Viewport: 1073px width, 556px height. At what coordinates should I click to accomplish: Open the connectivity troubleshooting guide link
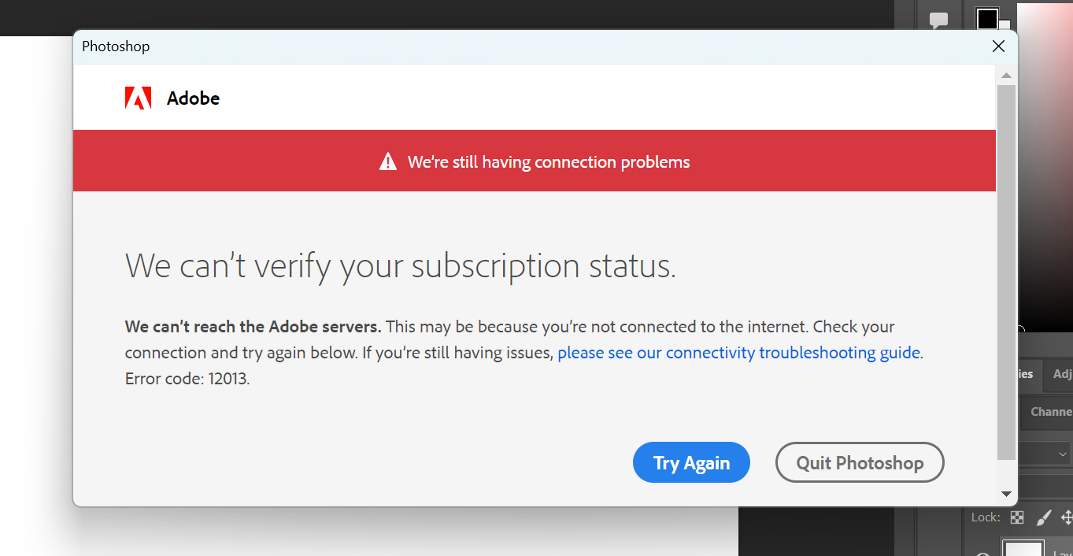click(x=738, y=353)
